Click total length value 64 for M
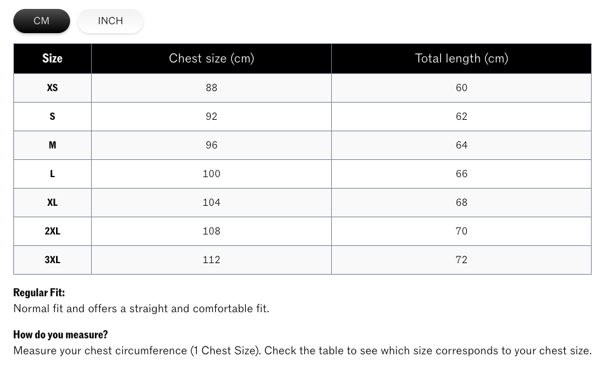 pos(462,145)
